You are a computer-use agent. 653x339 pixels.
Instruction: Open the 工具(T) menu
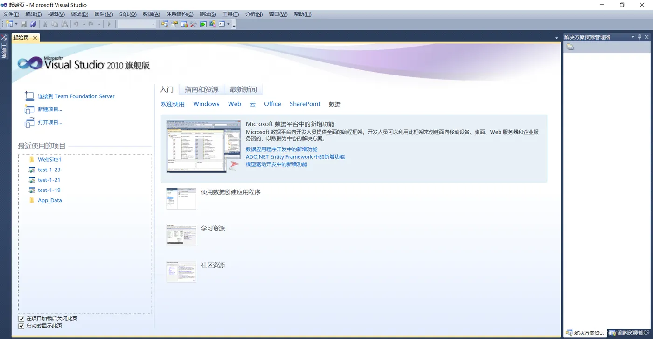point(230,14)
